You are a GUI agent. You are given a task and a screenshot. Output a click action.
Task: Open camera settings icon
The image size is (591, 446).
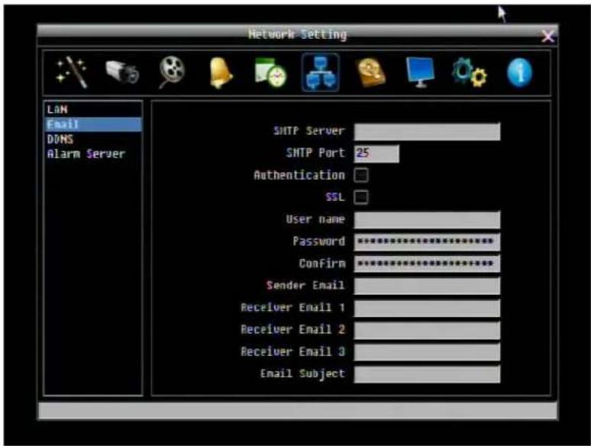click(x=122, y=72)
